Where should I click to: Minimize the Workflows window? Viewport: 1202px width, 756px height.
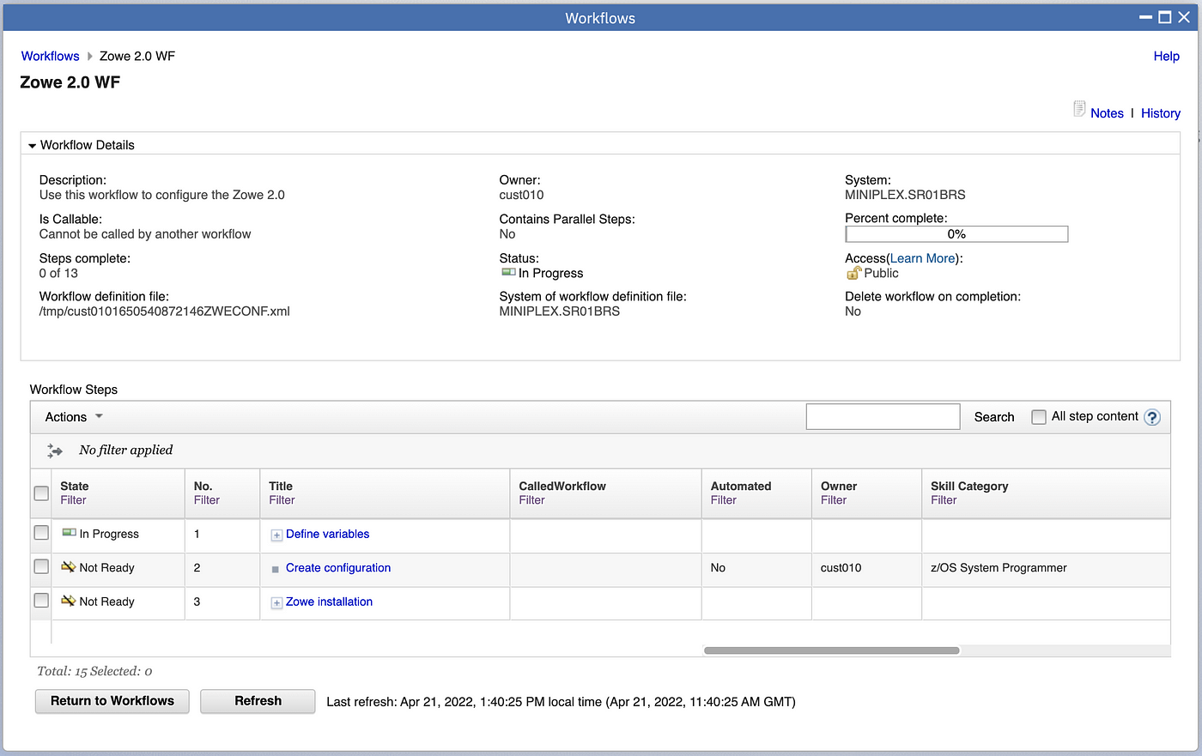(x=1145, y=17)
